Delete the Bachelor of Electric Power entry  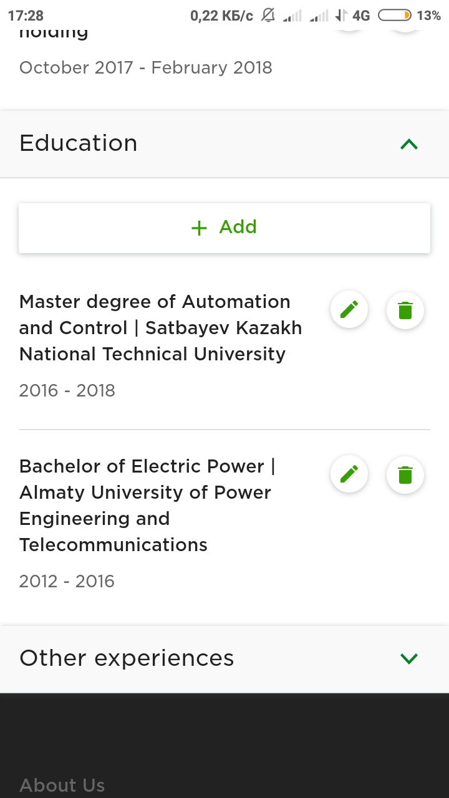(x=405, y=475)
